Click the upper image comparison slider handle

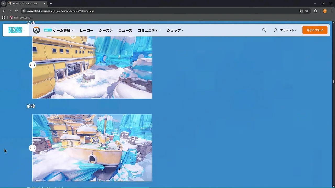pos(32,65)
